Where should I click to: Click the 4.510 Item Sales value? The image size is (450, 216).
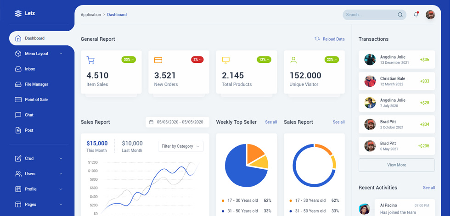(x=97, y=76)
